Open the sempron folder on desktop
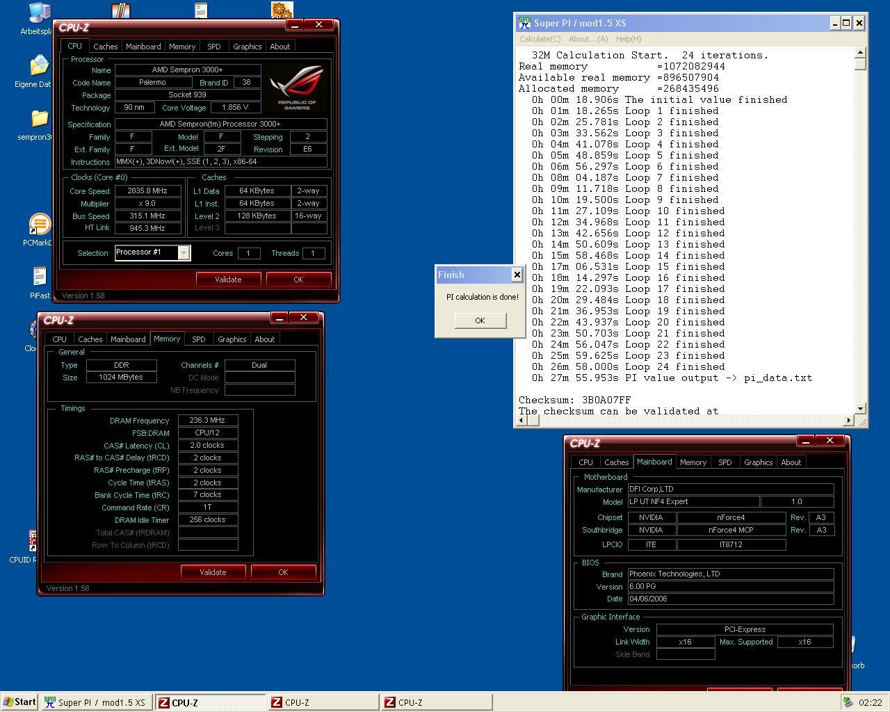Viewport: 890px width, 712px height. 38,118
